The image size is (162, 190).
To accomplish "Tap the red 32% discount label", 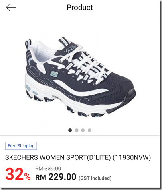I will coord(18,174).
